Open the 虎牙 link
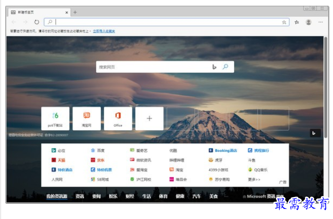333x219 pixels. pos(215,160)
